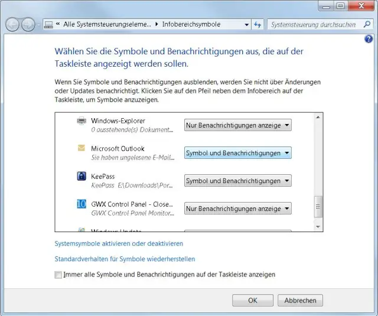Click the back navigation arrow
378x316 pixels.
click(12, 25)
